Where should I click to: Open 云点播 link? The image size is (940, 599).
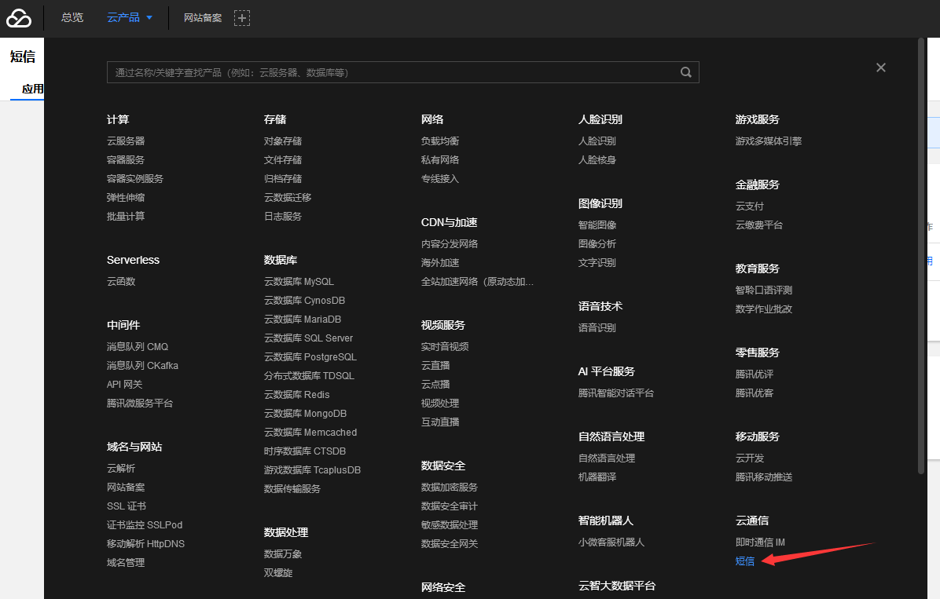(x=435, y=385)
